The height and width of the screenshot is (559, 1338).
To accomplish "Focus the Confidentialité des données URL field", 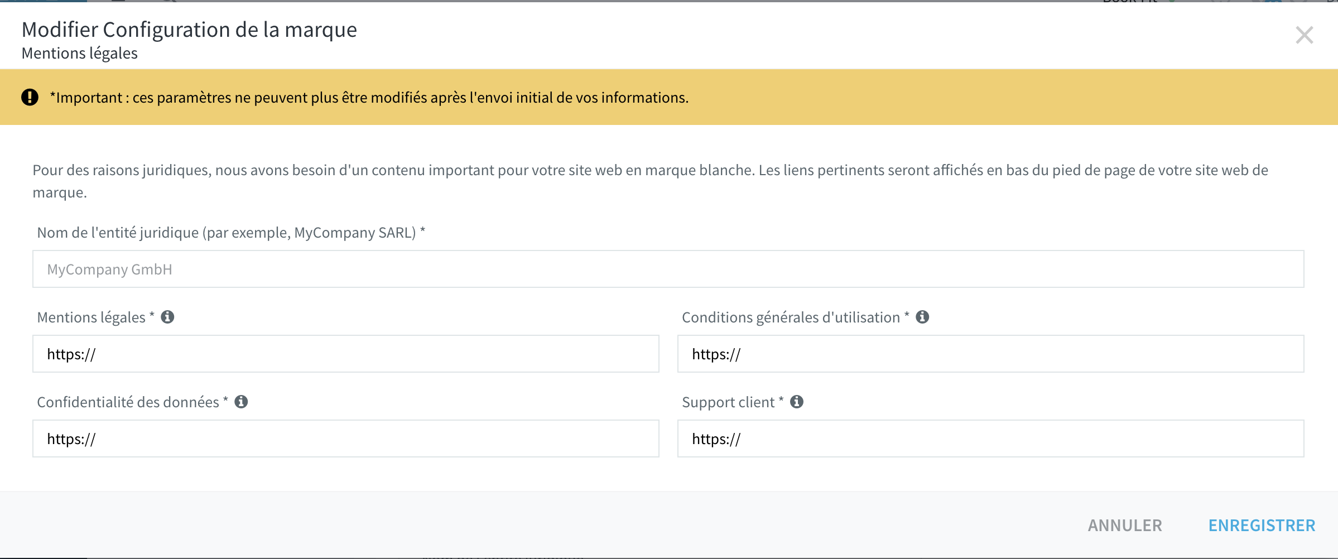I will tap(346, 438).
